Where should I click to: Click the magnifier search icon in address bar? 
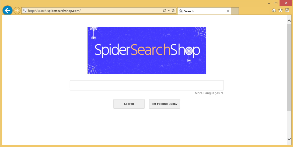click(x=165, y=11)
